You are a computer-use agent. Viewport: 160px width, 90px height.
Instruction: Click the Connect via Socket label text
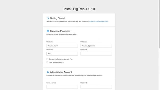point(61,59)
